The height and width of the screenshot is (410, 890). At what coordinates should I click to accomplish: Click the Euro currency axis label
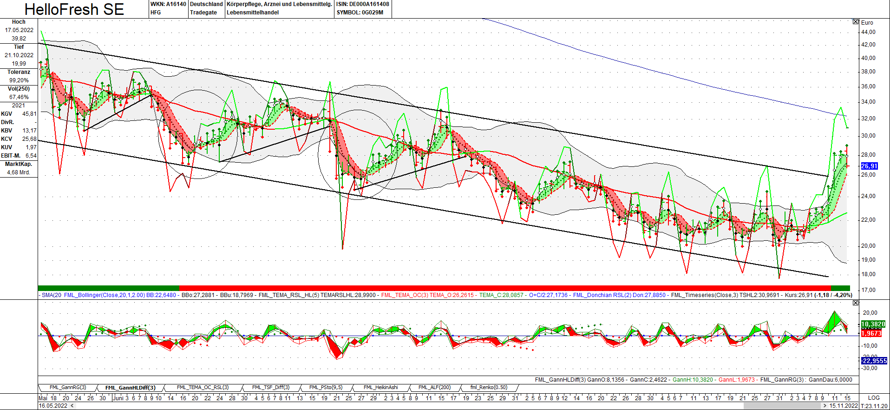tap(867, 23)
